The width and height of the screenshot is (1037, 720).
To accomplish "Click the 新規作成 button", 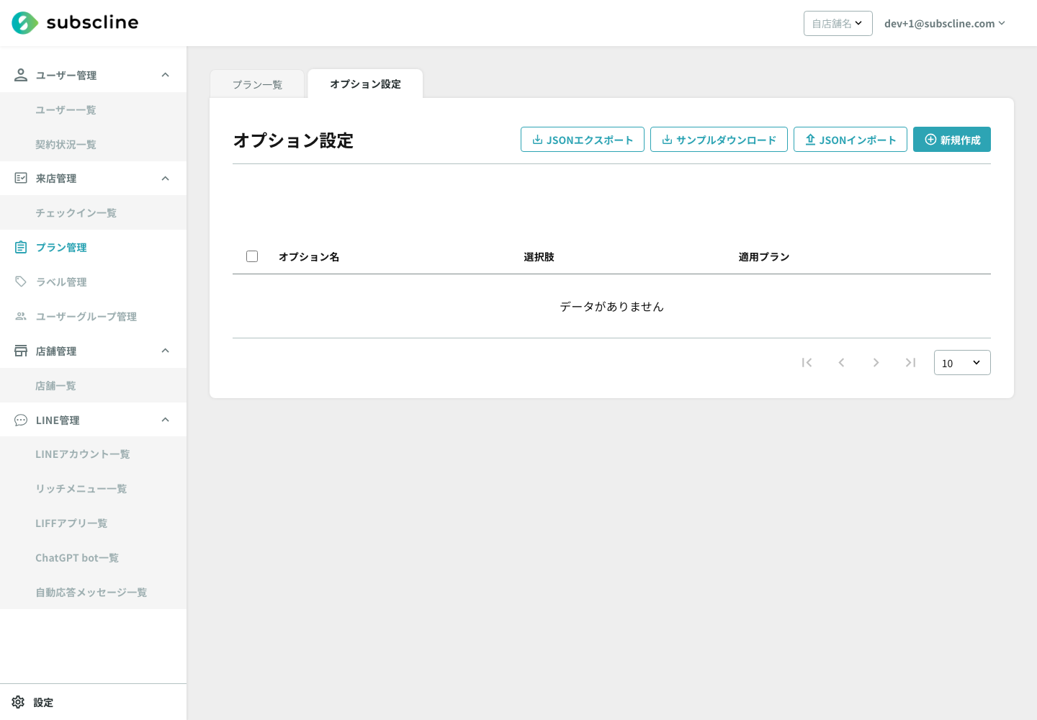I will pyautogui.click(x=952, y=139).
